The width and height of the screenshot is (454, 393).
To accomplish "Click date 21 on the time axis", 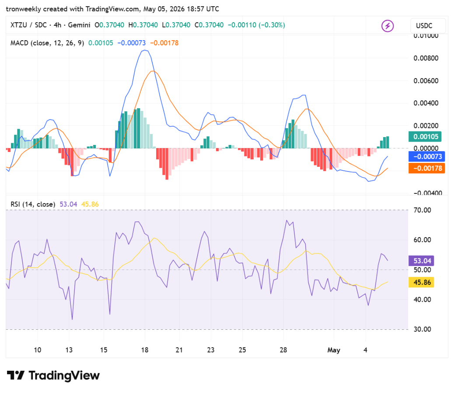I will [179, 350].
